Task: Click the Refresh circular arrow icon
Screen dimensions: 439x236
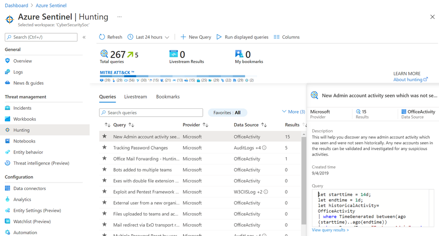Action: pyautogui.click(x=102, y=37)
